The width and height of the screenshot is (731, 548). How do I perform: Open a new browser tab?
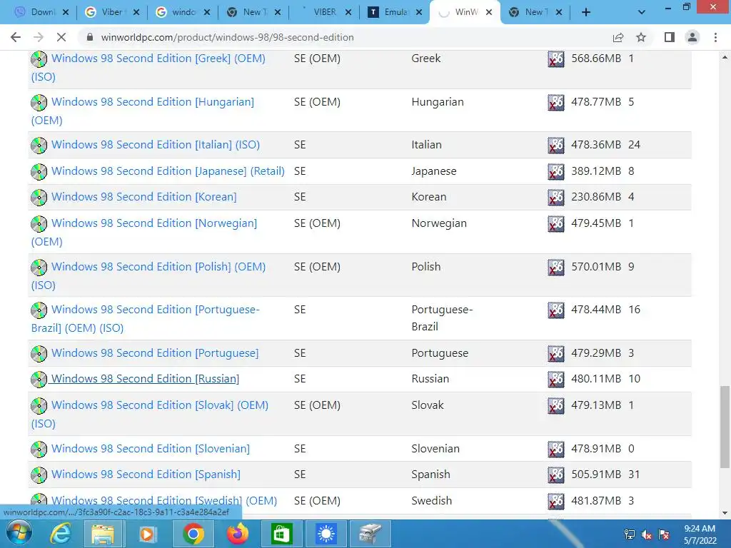pos(586,12)
